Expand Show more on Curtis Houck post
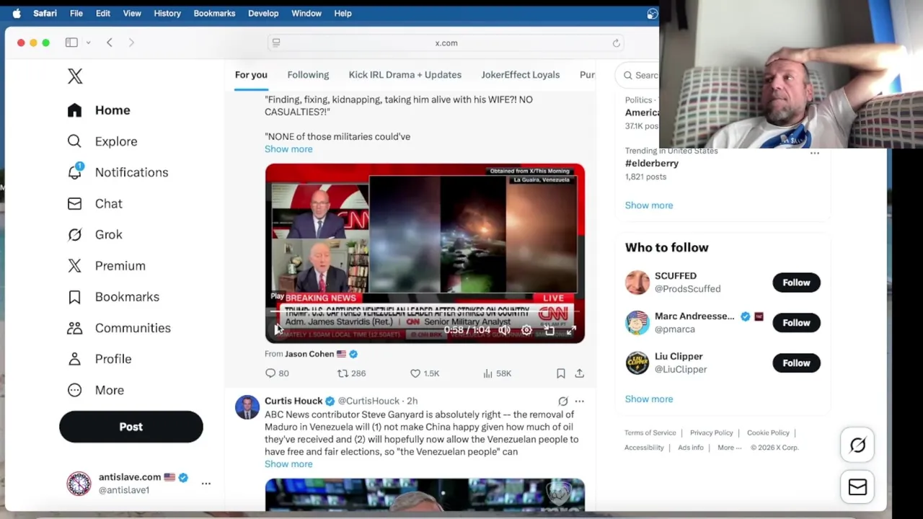The image size is (923, 519). [x=288, y=464]
